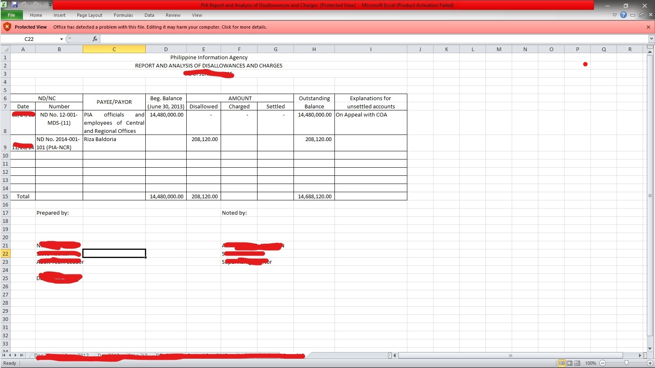Image resolution: width=655 pixels, height=368 pixels.
Task: Select column I header
Action: (371, 49)
